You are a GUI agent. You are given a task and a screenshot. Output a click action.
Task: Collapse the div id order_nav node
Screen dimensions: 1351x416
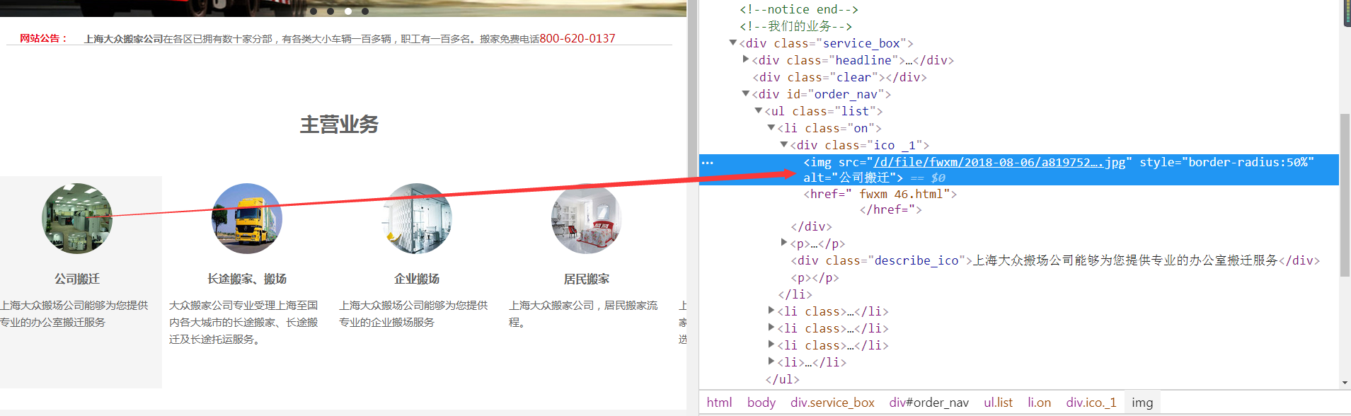(x=746, y=94)
